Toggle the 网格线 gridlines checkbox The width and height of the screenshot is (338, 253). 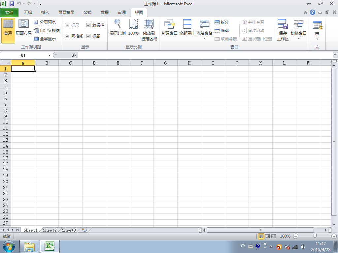tap(67, 36)
